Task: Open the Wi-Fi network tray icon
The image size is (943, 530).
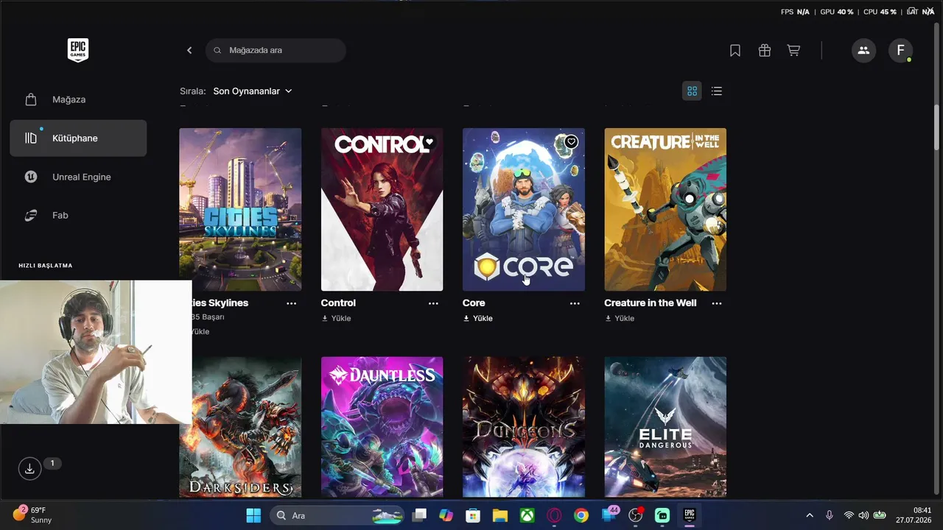Action: click(849, 515)
